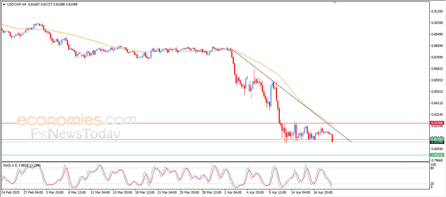The image size is (446, 197).
Task: Click the 4 Apr 20:00 time label
Action: pos(256,192)
